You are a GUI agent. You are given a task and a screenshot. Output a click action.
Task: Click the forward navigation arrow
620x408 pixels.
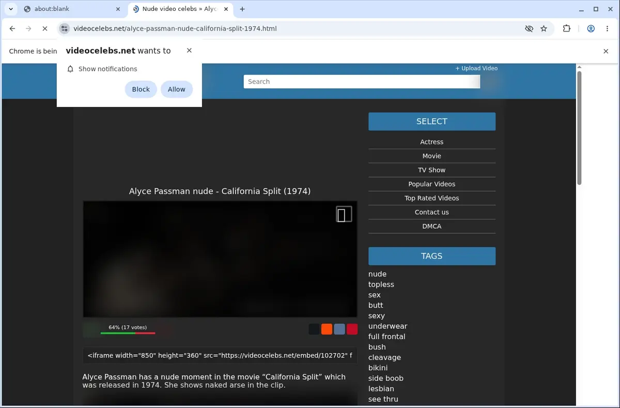pyautogui.click(x=28, y=29)
